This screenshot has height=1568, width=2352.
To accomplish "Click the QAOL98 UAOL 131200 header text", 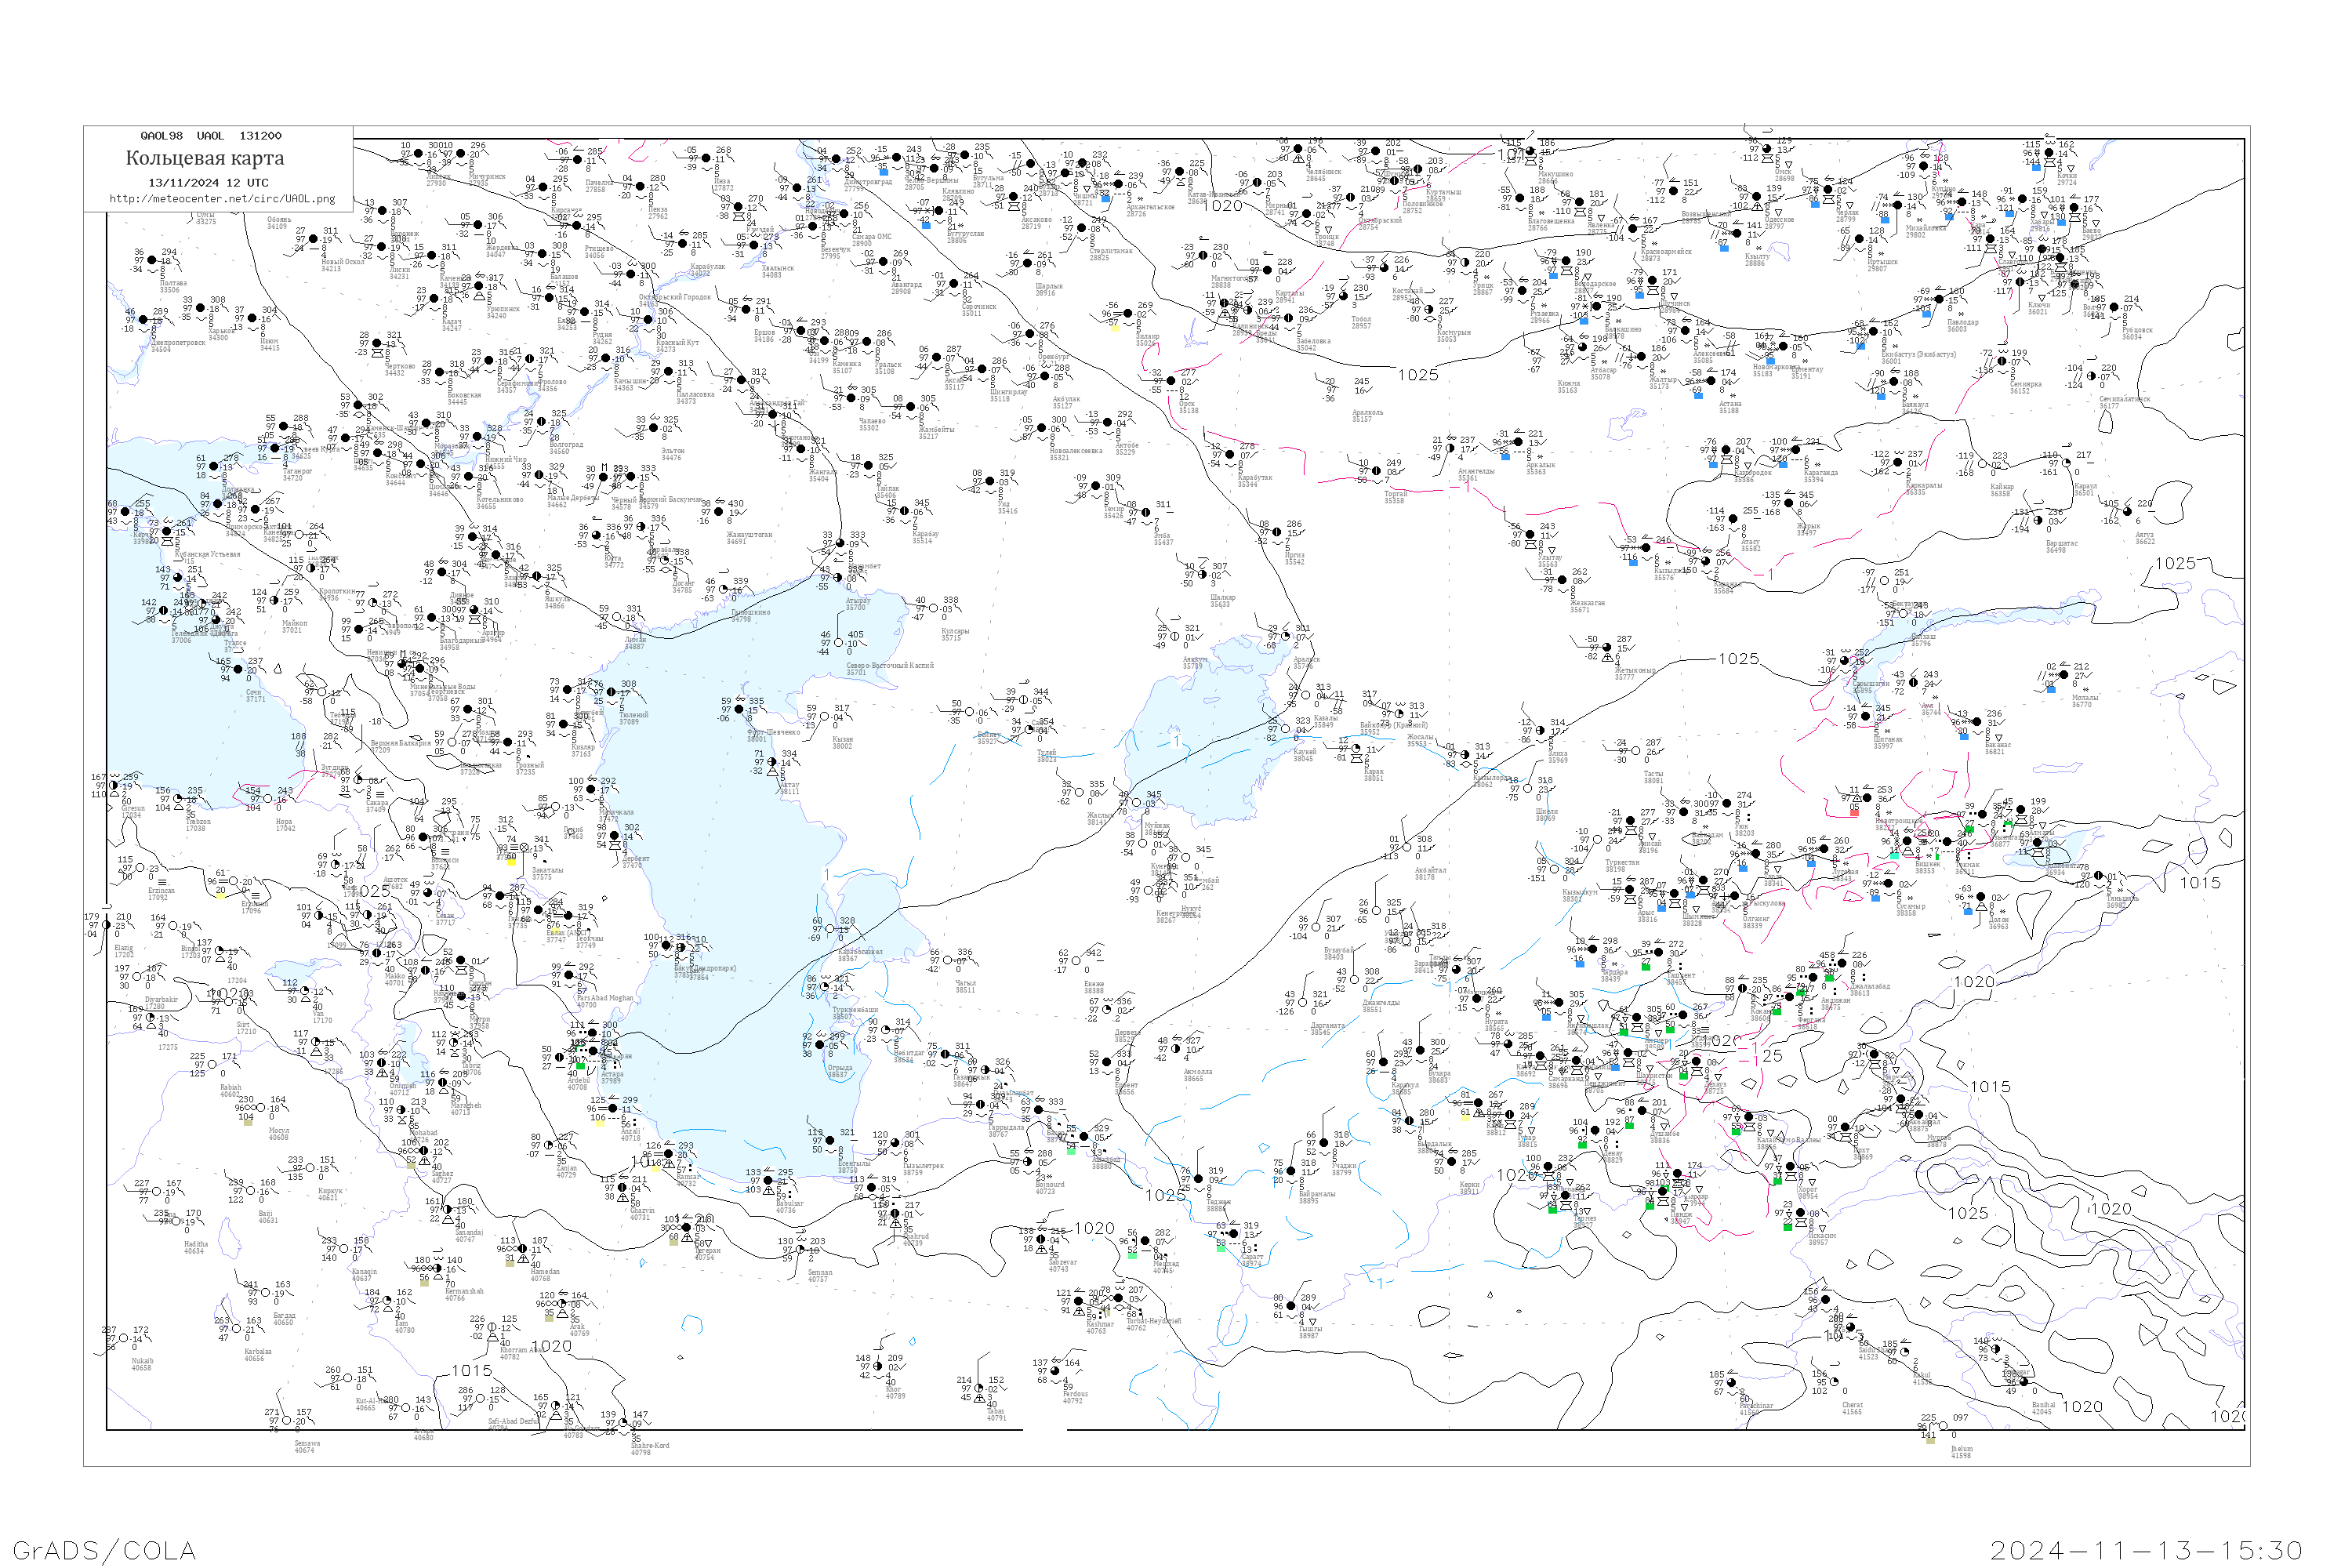I will [210, 136].
